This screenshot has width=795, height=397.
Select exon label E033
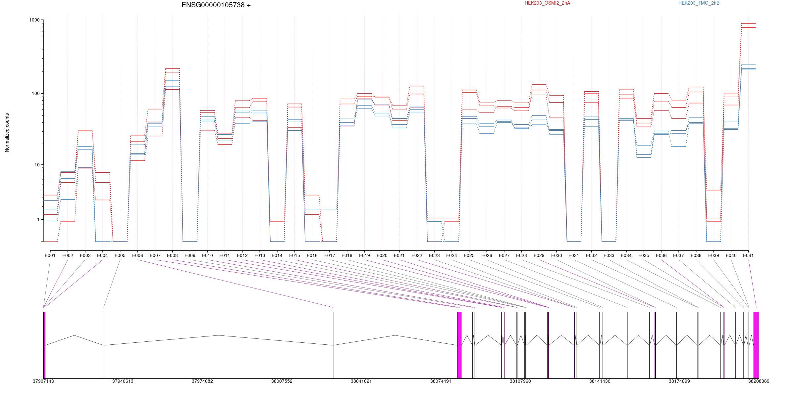tap(609, 255)
